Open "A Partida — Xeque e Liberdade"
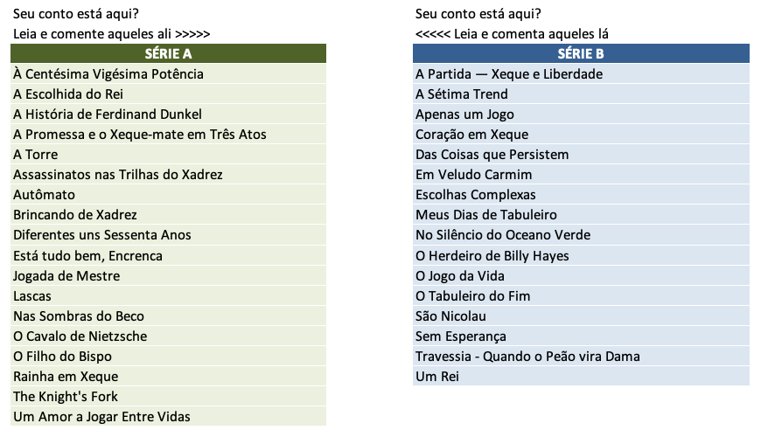Viewport: 761px width, 437px height. click(x=509, y=74)
